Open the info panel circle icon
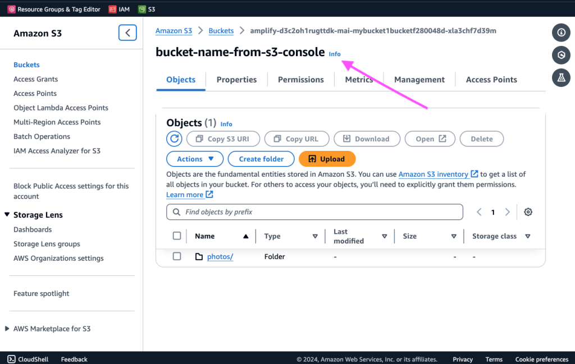This screenshot has width=575, height=364. pos(561,33)
